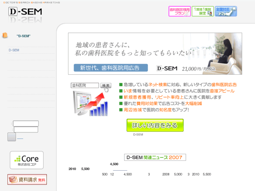255x191 pixels.
Task: Click the 21,000円/月 price text in banner
Action: (x=199, y=69)
